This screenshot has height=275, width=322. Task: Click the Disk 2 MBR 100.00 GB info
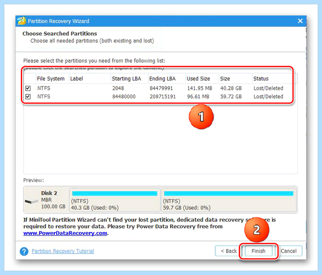point(53,200)
